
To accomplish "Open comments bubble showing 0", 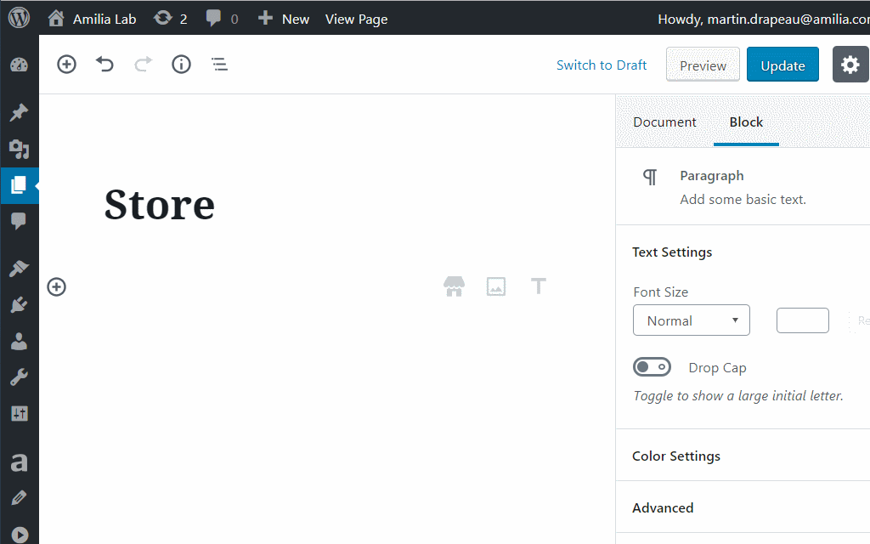I will 222,19.
